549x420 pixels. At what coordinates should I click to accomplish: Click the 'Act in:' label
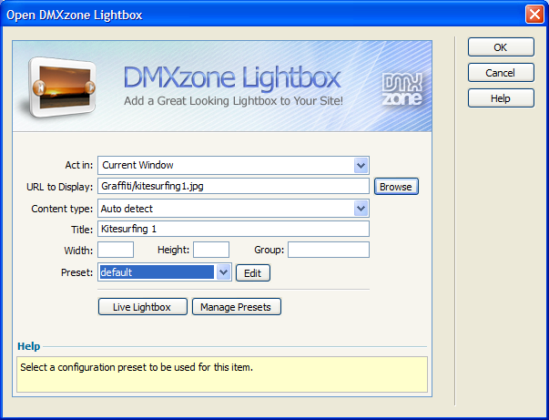[x=79, y=165]
